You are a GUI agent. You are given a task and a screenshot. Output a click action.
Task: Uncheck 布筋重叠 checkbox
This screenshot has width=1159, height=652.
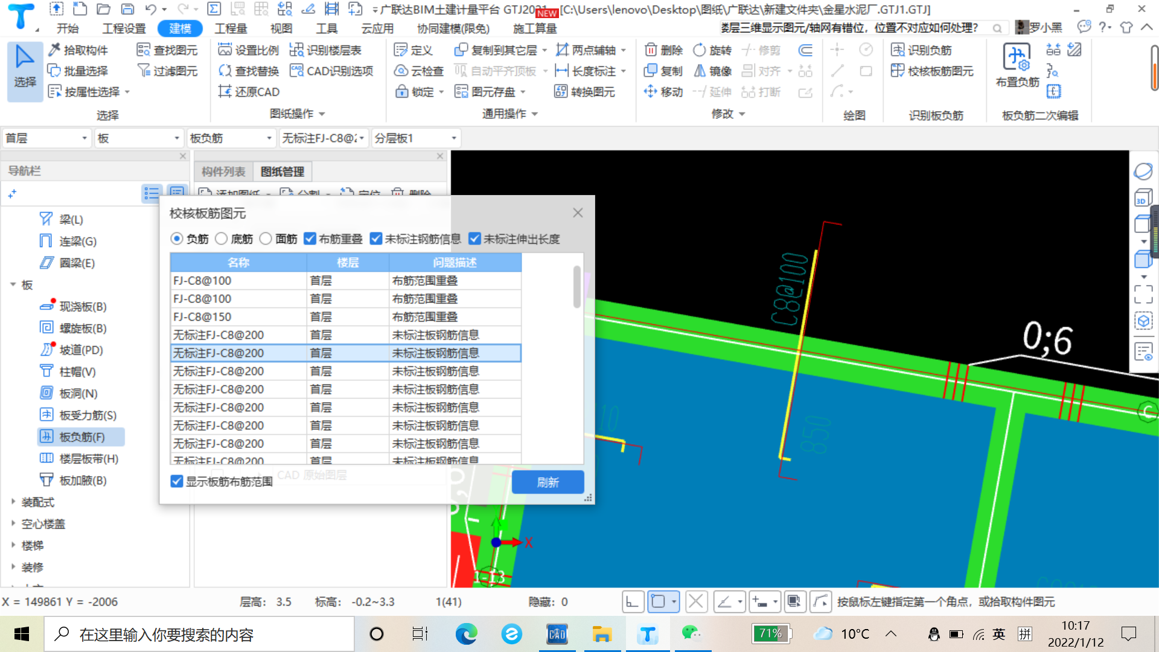coord(310,239)
